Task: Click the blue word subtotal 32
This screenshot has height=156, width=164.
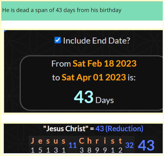Action: pyautogui.click(x=129, y=145)
